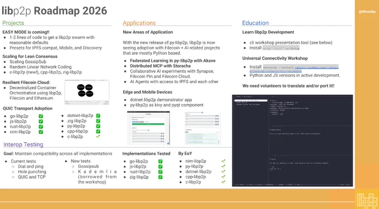Image resolution: width=379 pixels, height=209 pixels.
Task: Click the 'Dial and ping' sub-bullet
Action: [x=31, y=167]
